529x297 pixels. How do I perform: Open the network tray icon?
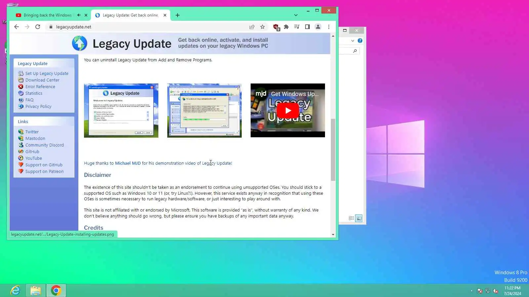coord(488,291)
